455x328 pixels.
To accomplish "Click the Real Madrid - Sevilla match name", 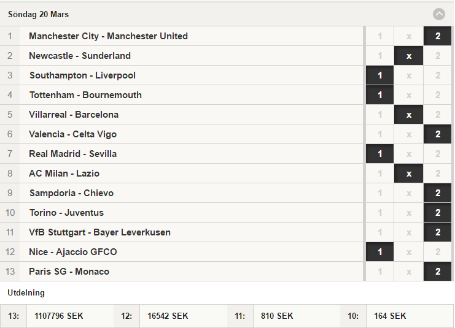I will coord(73,154).
